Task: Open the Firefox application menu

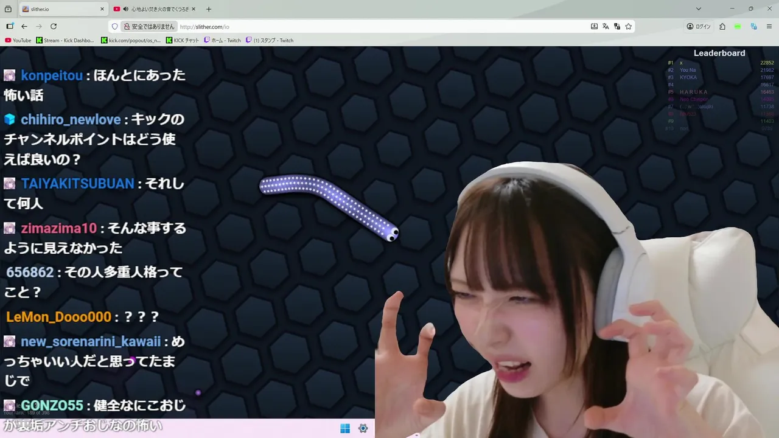Action: [769, 26]
